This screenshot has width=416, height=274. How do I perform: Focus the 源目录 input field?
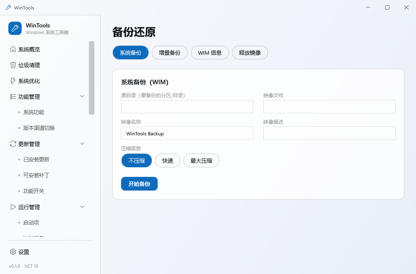click(187, 107)
